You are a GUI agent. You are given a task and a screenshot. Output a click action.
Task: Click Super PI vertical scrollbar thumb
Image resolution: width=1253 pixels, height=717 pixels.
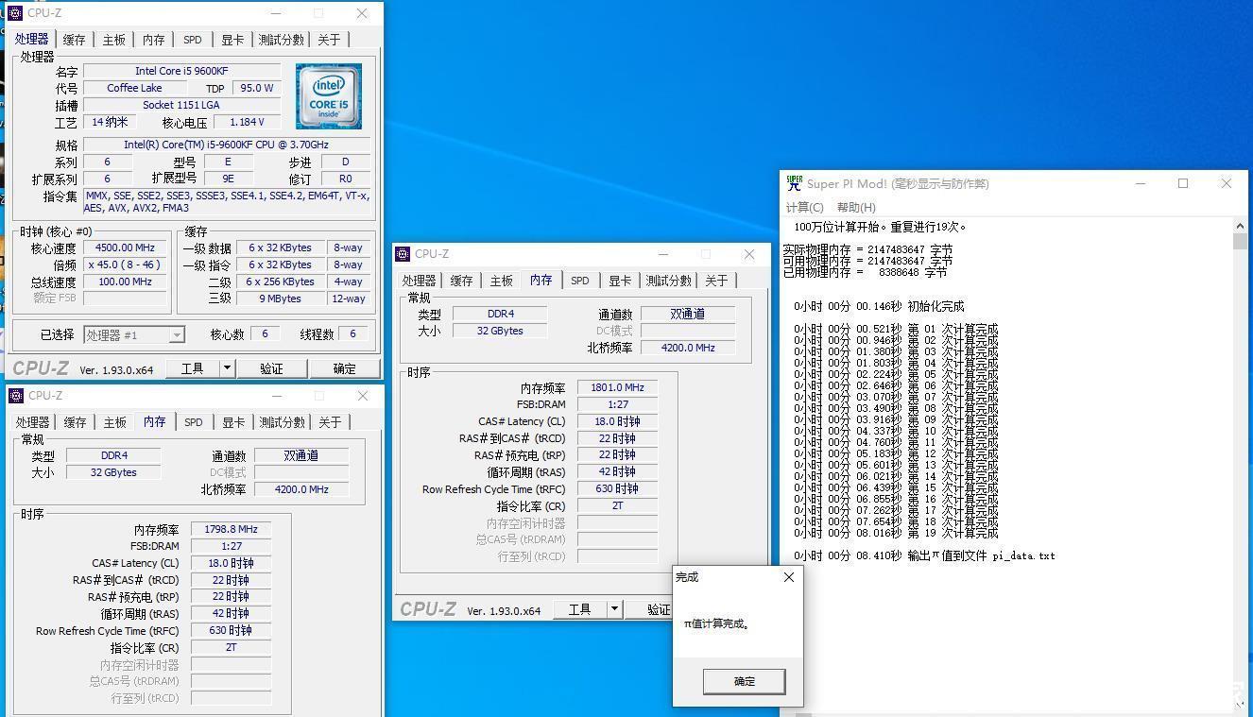(1240, 242)
